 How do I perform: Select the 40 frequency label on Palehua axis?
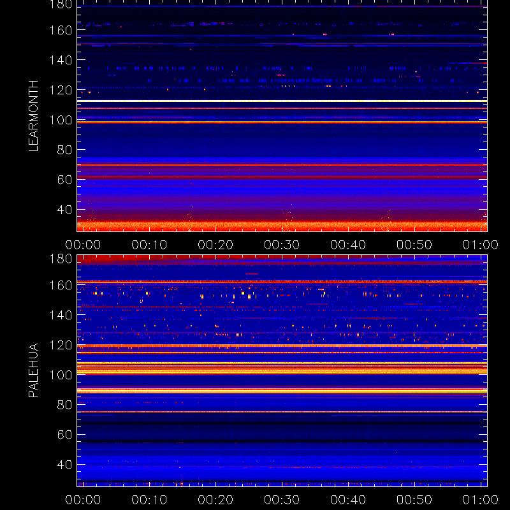[64, 465]
